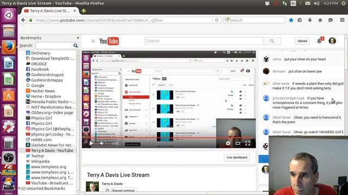348x195 pixels.
Task: Click the bookmarks sidebar search field
Action: pos(54,45)
